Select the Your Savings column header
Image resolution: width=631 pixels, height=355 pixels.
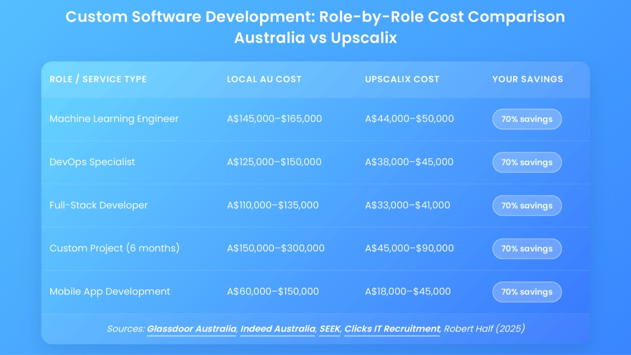click(528, 79)
